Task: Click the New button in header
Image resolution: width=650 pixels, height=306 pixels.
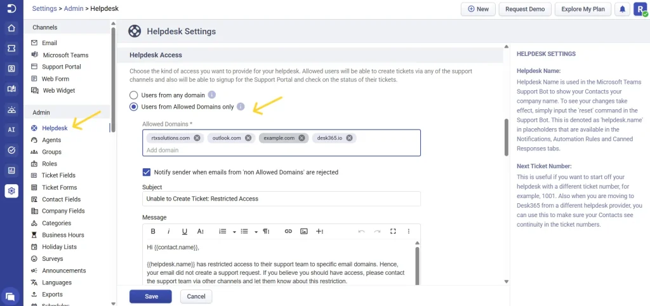Action: click(478, 9)
